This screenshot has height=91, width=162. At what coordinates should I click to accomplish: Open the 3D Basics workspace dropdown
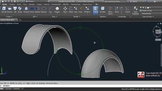click(x=37, y=1)
